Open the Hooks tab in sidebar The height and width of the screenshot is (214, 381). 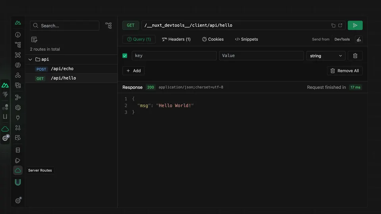pos(18,128)
